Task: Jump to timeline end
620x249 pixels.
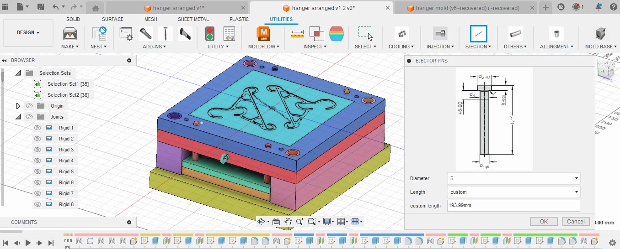Action: 51,243
